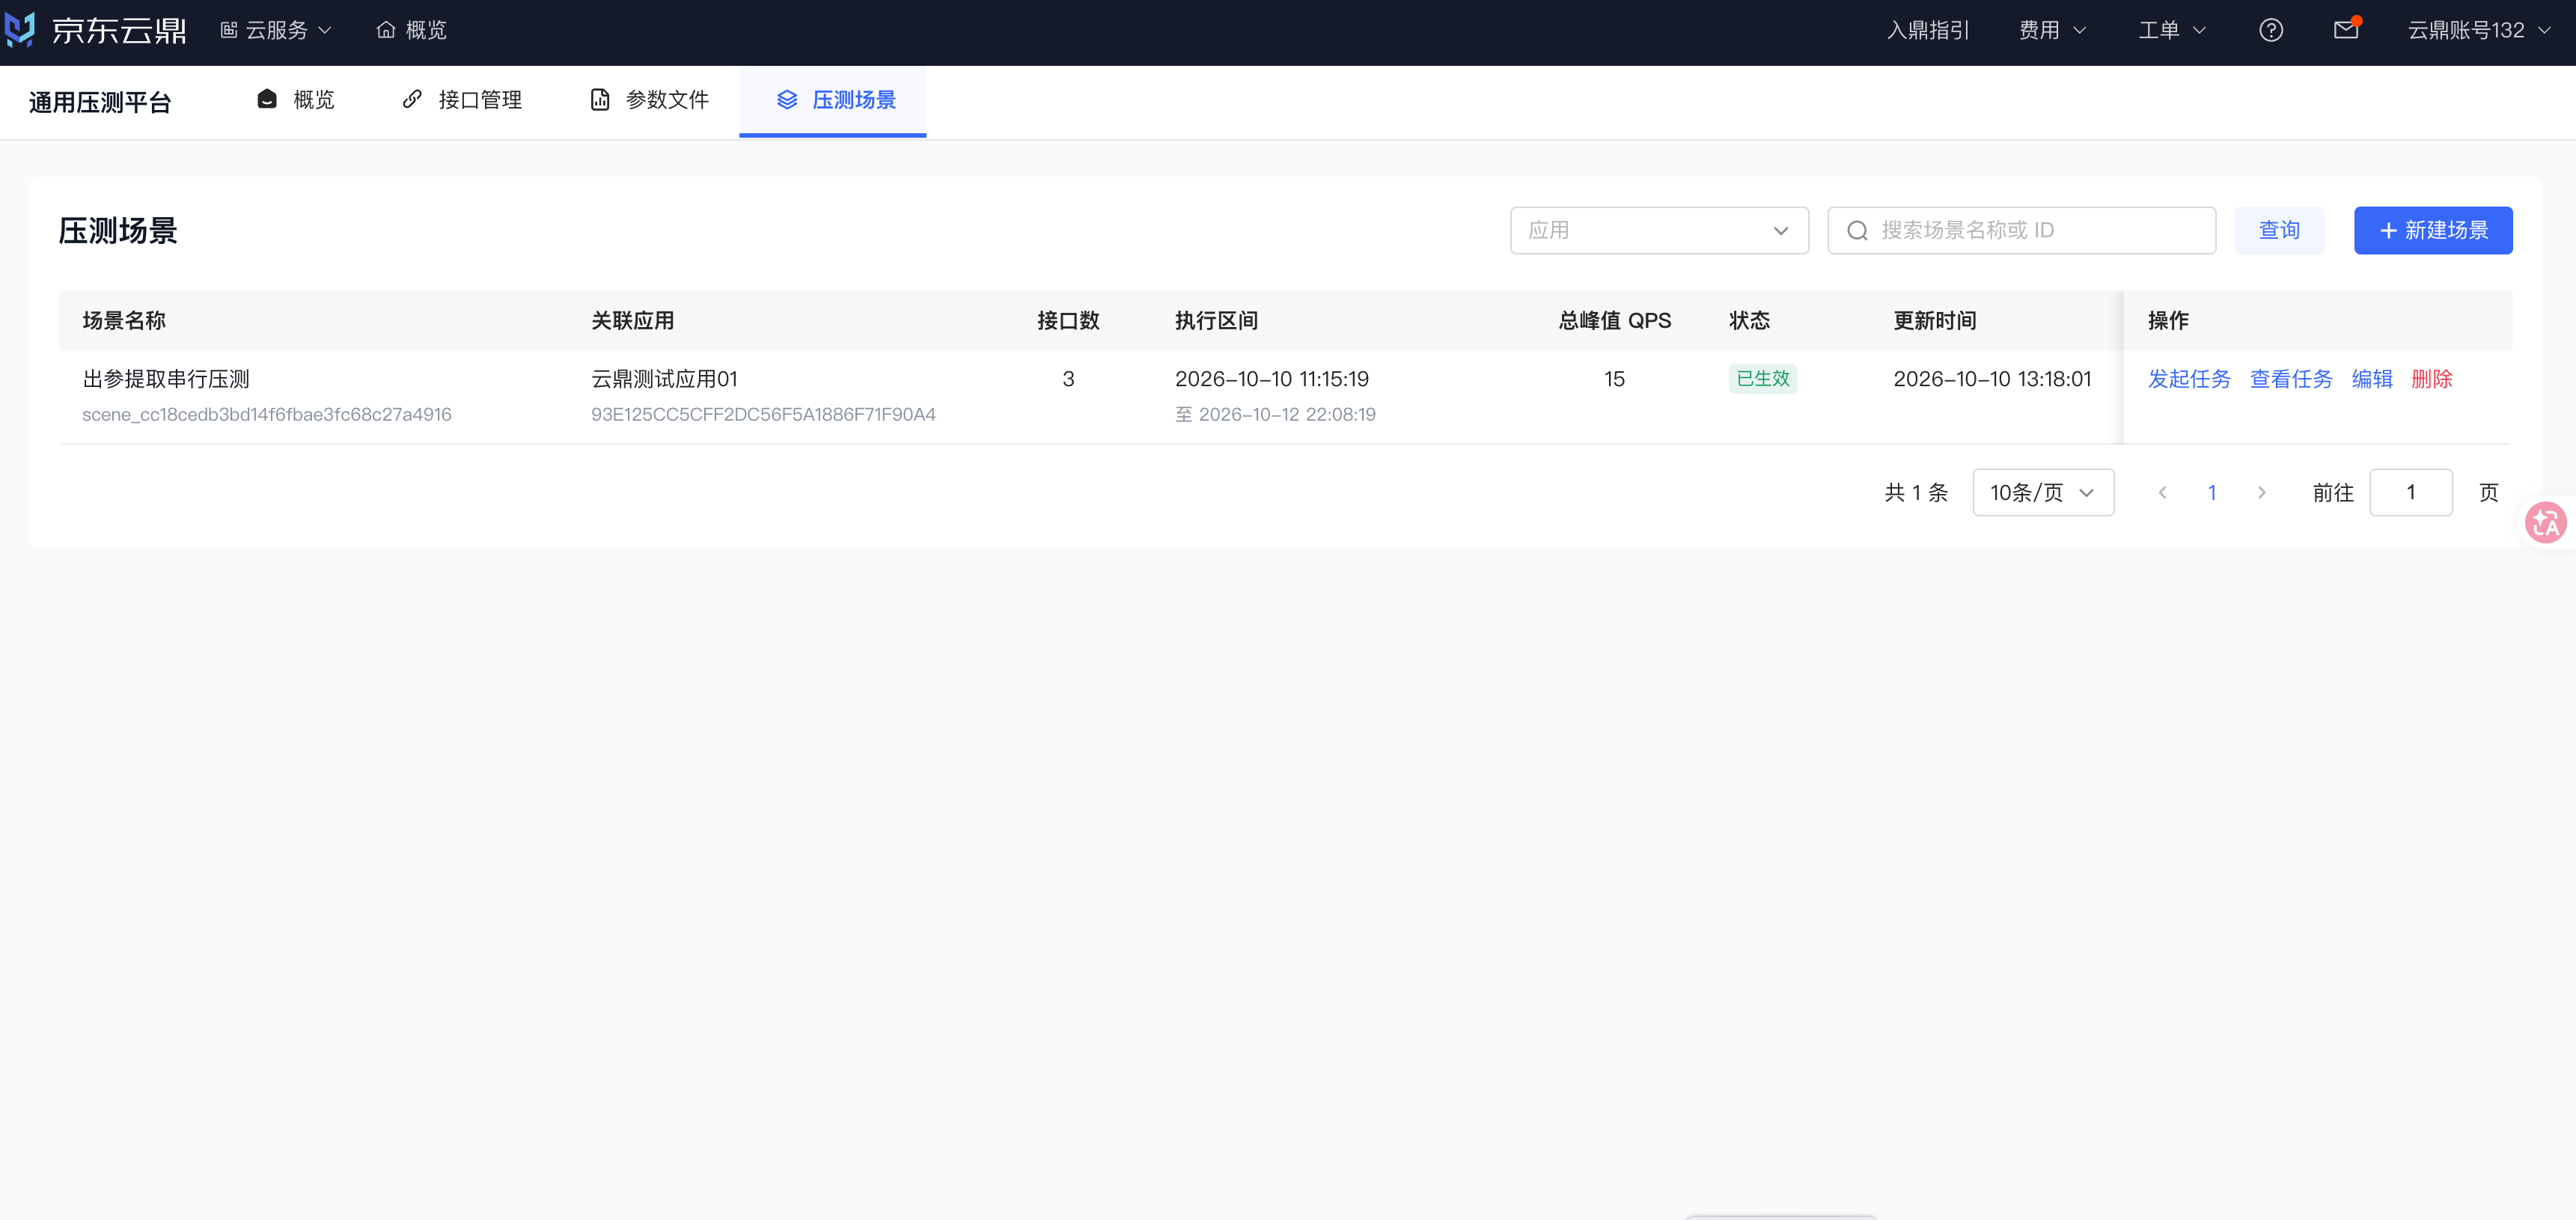Image resolution: width=2576 pixels, height=1220 pixels.
Task: Open the mail notifications icon
Action: click(2346, 30)
